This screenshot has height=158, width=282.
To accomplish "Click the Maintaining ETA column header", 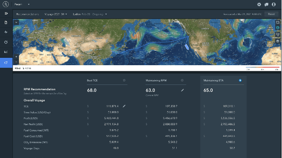I will pos(213,81).
